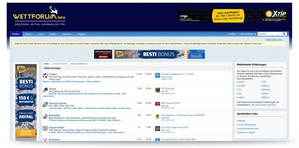Click the registrieren link

pos(176,44)
